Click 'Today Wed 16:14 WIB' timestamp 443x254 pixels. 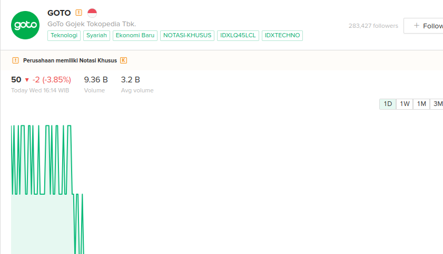coord(40,90)
